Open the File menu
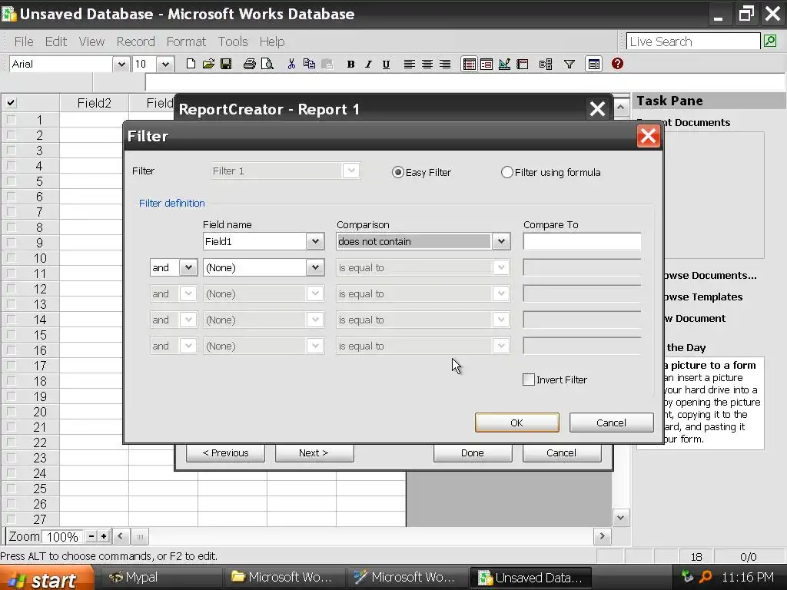 [24, 41]
